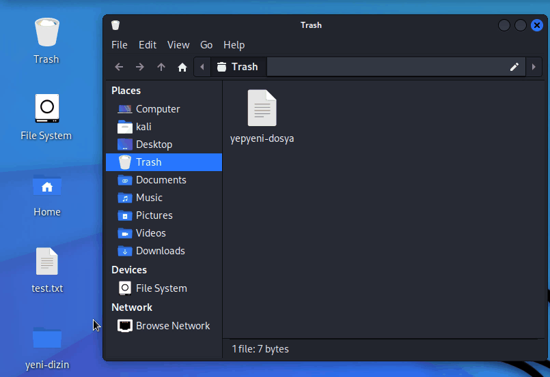The image size is (550, 377).
Task: Click the Trash window title bar text
Action: tap(311, 25)
